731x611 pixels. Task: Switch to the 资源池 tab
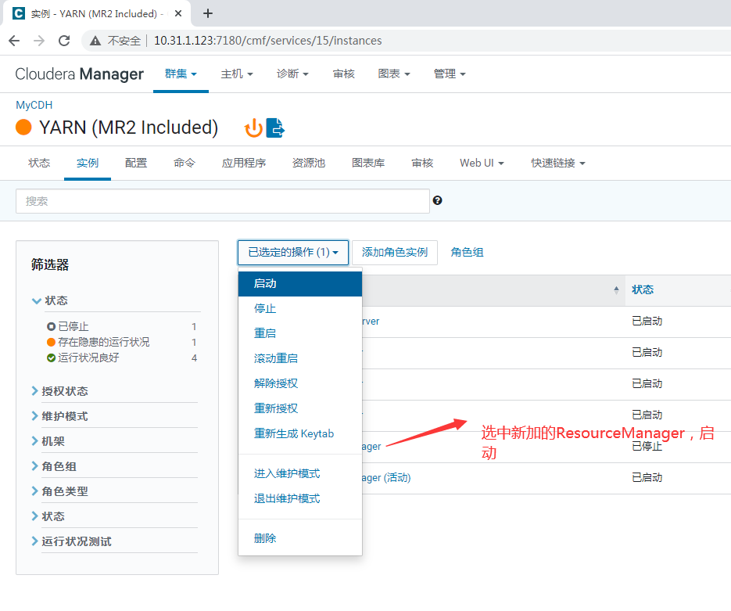click(309, 163)
